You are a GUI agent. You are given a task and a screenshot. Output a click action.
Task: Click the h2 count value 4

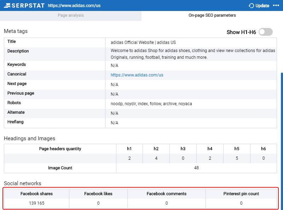point(156,158)
